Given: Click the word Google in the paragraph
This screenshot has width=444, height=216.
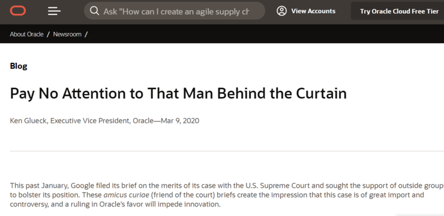Looking at the screenshot, I should tap(82, 186).
